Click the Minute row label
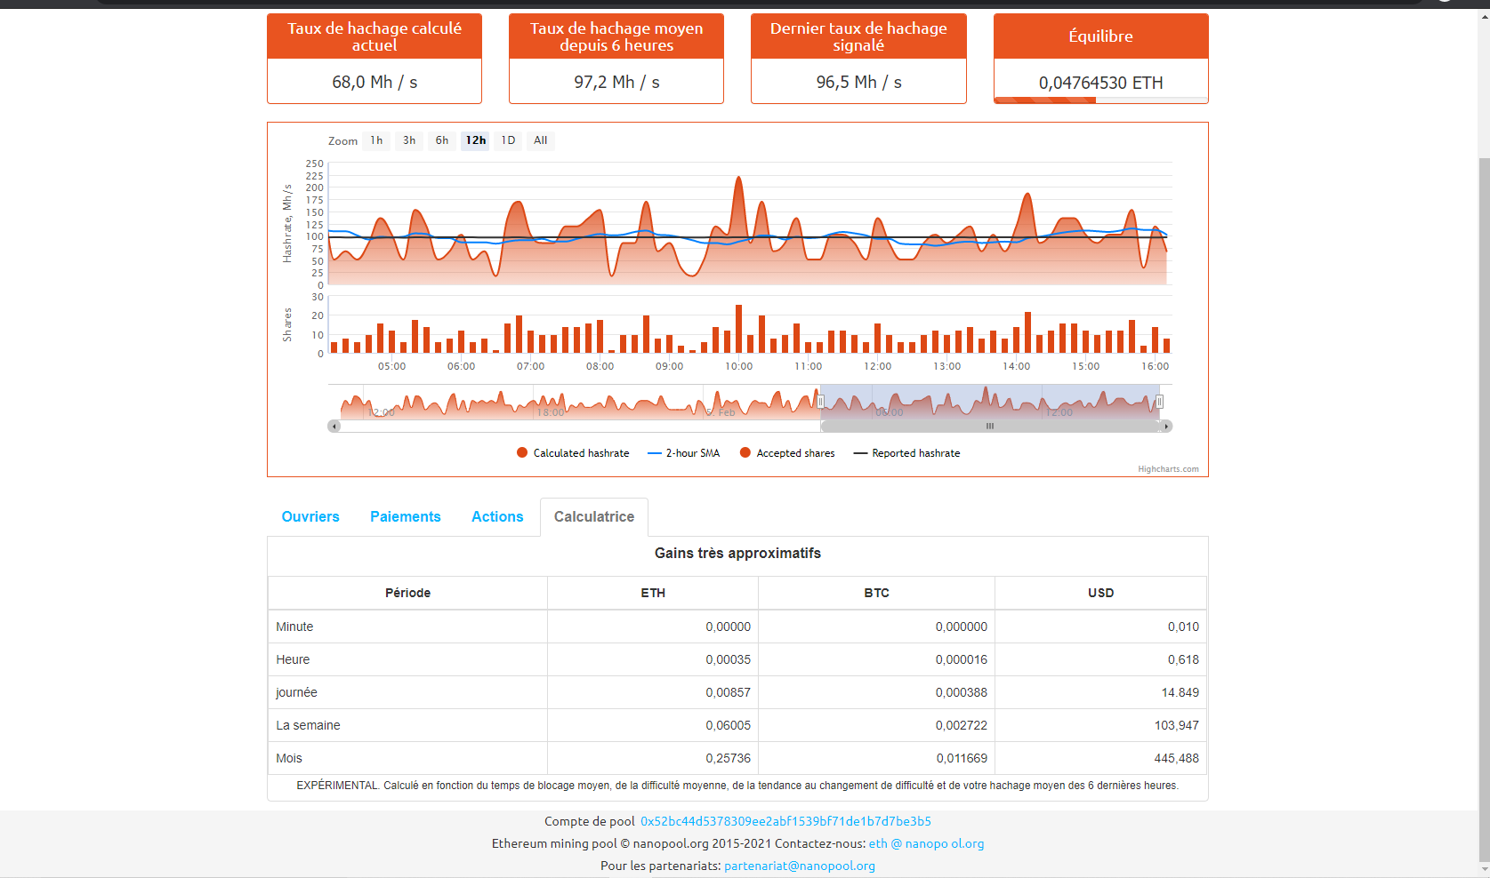 pyautogui.click(x=294, y=627)
